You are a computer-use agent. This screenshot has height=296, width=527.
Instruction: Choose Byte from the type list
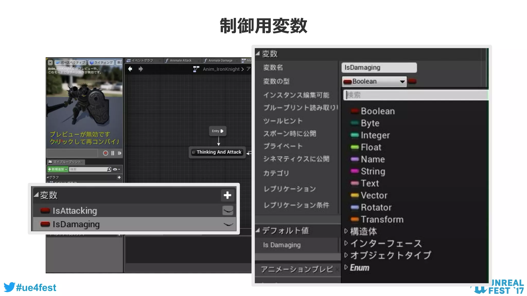(365, 123)
